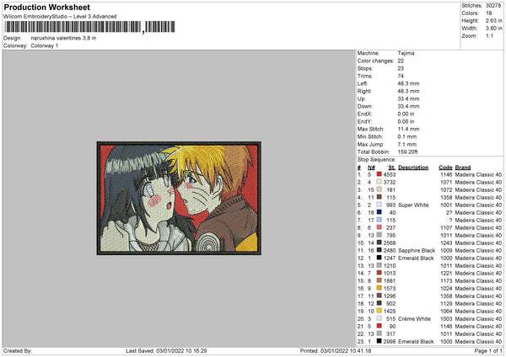Click the 'Sapphire Black' description
Viewport: 506px width, 357px height.
click(417, 250)
